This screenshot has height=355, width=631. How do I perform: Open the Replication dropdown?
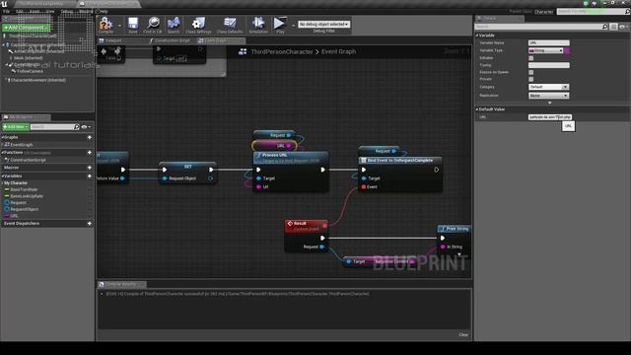tap(548, 96)
